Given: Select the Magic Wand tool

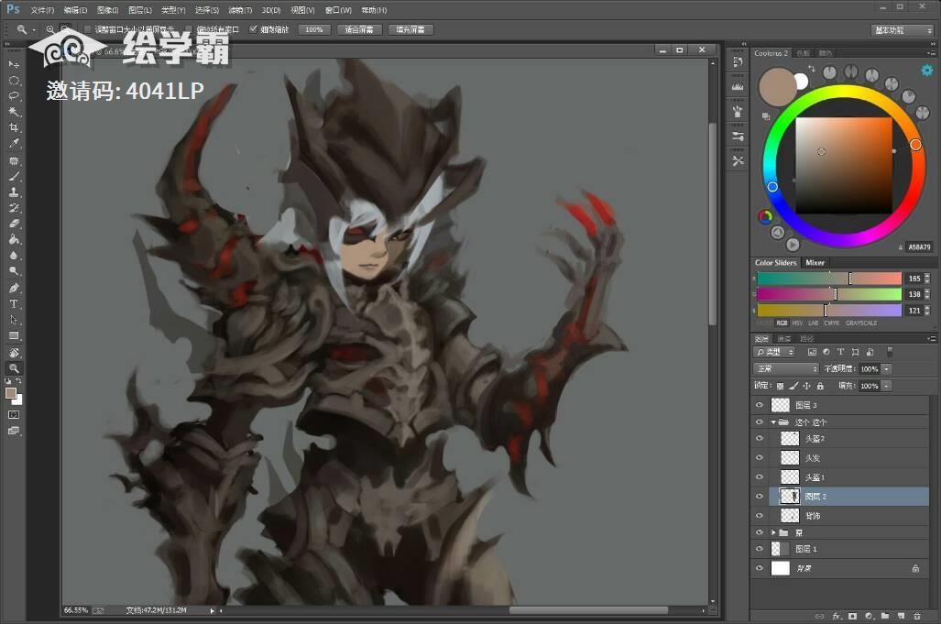Looking at the screenshot, I should pos(14,112).
